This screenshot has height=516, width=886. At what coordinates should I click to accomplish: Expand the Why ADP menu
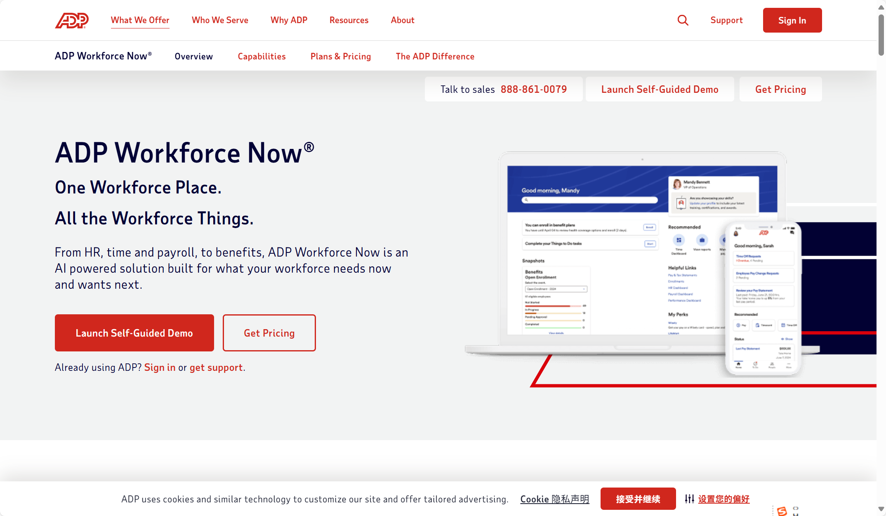point(289,20)
